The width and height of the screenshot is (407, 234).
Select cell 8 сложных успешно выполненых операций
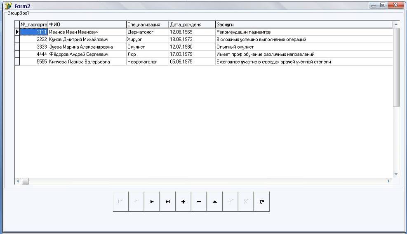(x=304, y=39)
